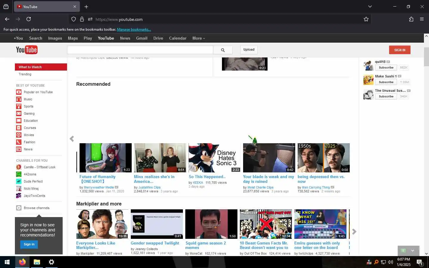Open the volume control in system tray
Viewport: 429px width, 268px height.
[391, 262]
